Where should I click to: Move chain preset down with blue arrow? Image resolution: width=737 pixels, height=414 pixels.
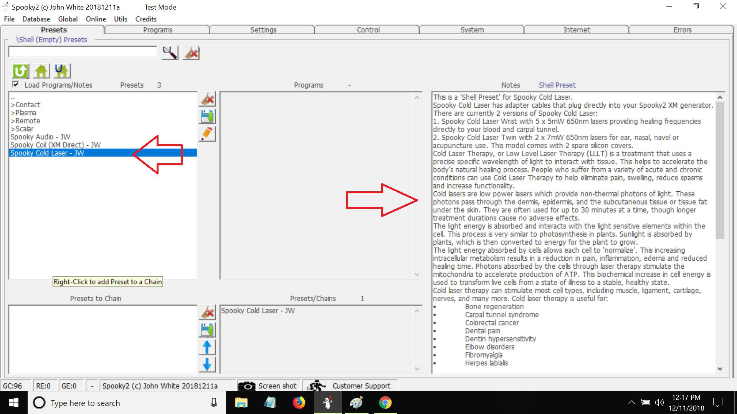pos(207,365)
